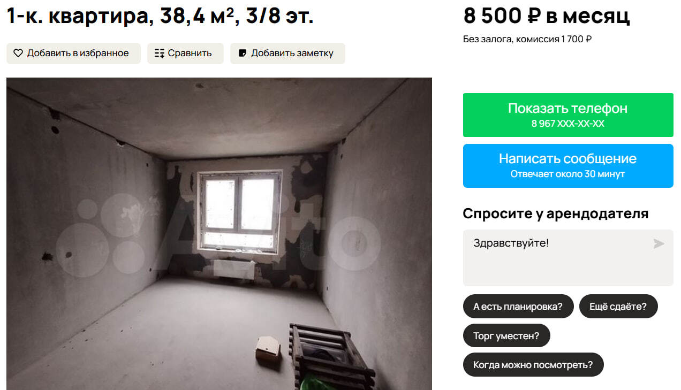Click the compare list icon
The height and width of the screenshot is (390, 681).
click(160, 53)
